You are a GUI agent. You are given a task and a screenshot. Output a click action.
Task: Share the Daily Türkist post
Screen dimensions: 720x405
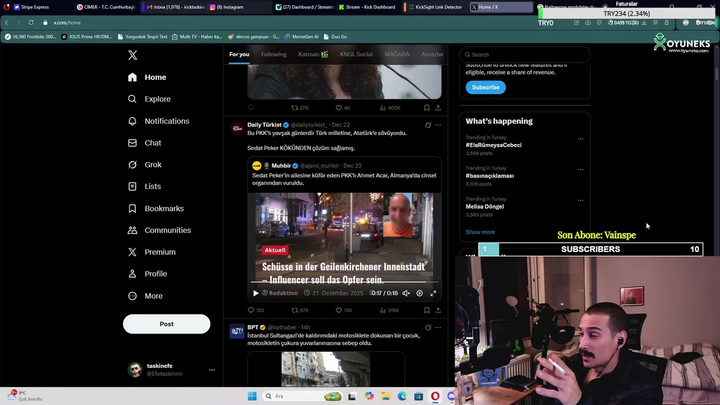[x=438, y=310]
